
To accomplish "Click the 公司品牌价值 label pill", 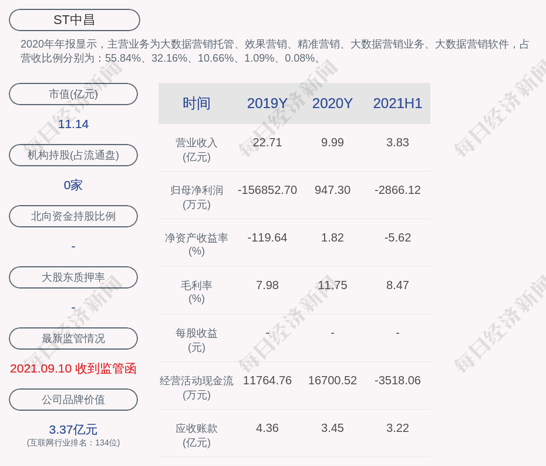I will [x=73, y=400].
